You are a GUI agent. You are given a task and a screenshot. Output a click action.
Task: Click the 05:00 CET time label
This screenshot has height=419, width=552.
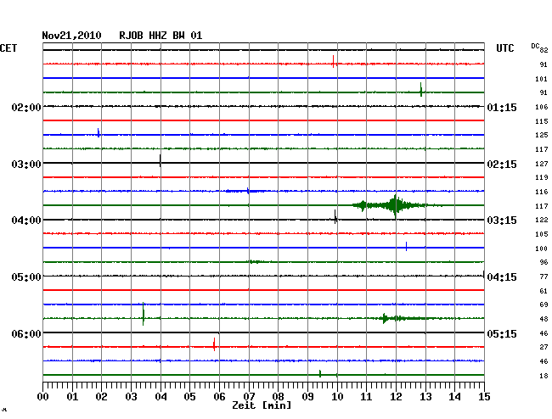pos(26,277)
